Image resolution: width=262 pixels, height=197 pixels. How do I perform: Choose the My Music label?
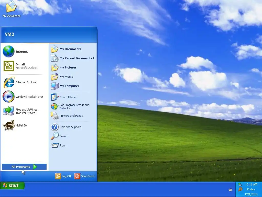[66, 77]
